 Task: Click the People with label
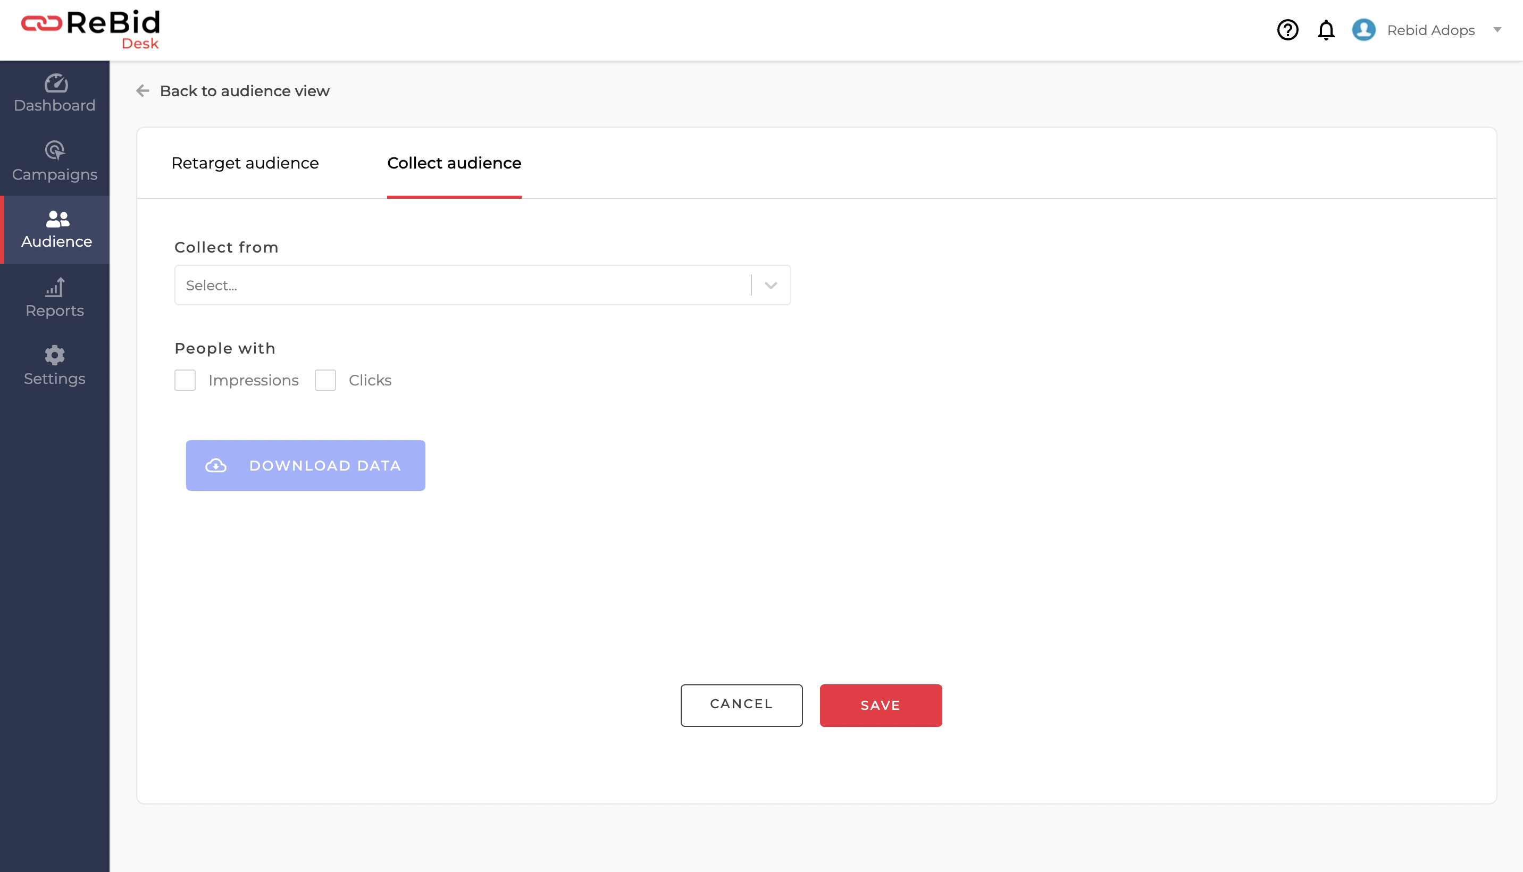point(224,349)
